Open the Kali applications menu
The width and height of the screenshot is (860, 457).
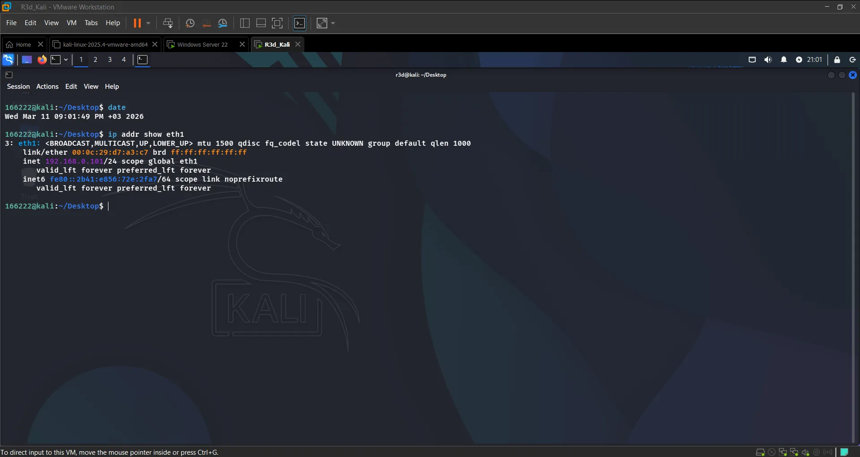point(8,60)
